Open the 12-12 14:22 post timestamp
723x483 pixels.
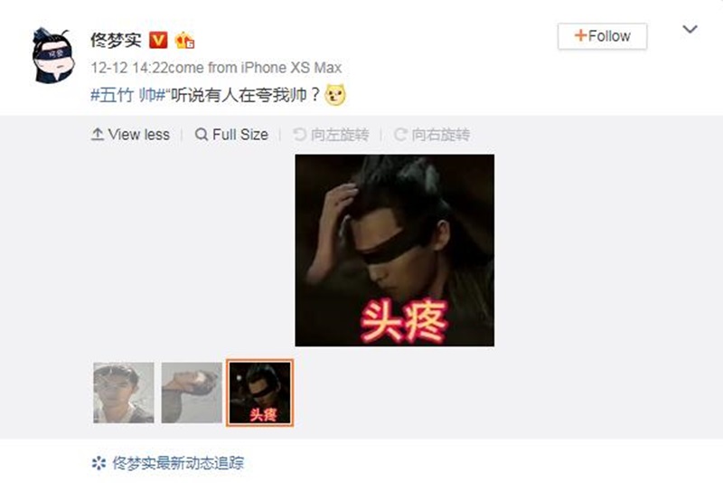pos(129,68)
